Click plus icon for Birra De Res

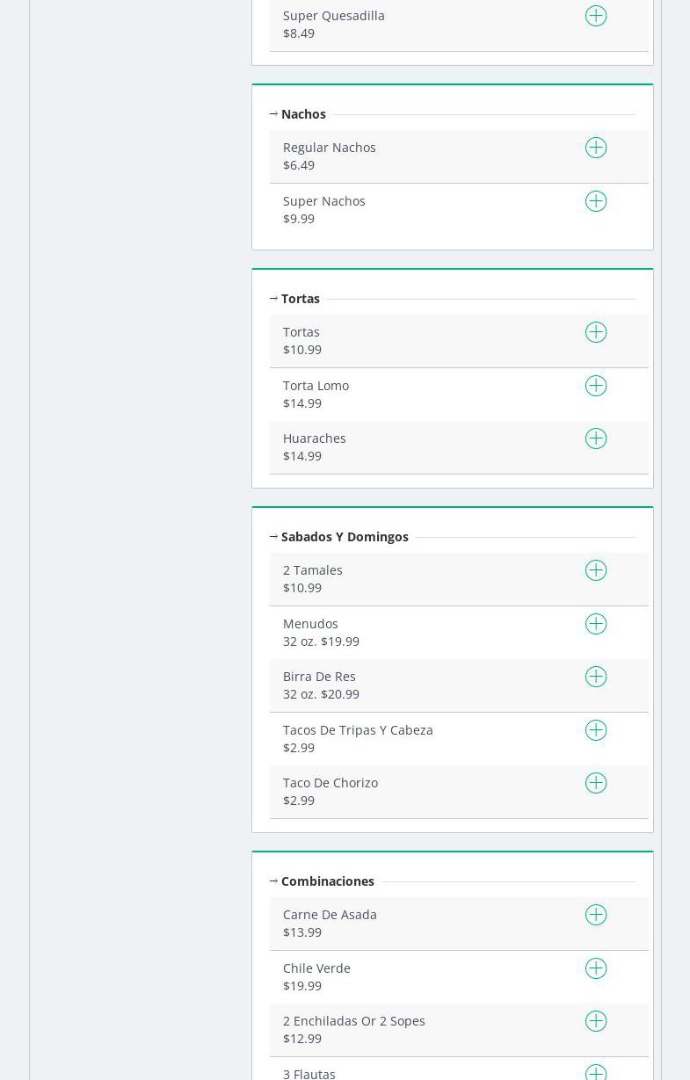click(x=596, y=678)
